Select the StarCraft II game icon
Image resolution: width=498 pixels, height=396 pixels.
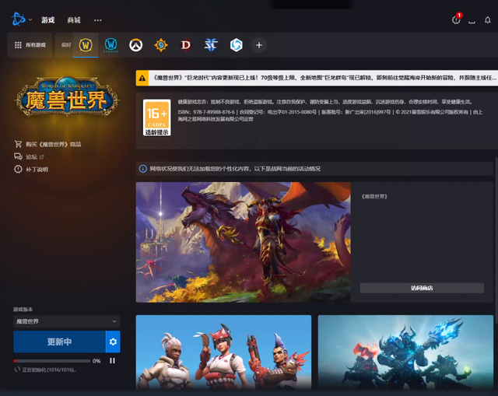pyautogui.click(x=211, y=45)
